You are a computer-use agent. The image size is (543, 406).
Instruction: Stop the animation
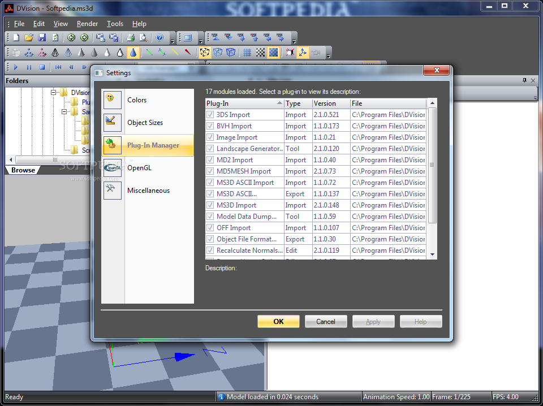pyautogui.click(x=42, y=67)
